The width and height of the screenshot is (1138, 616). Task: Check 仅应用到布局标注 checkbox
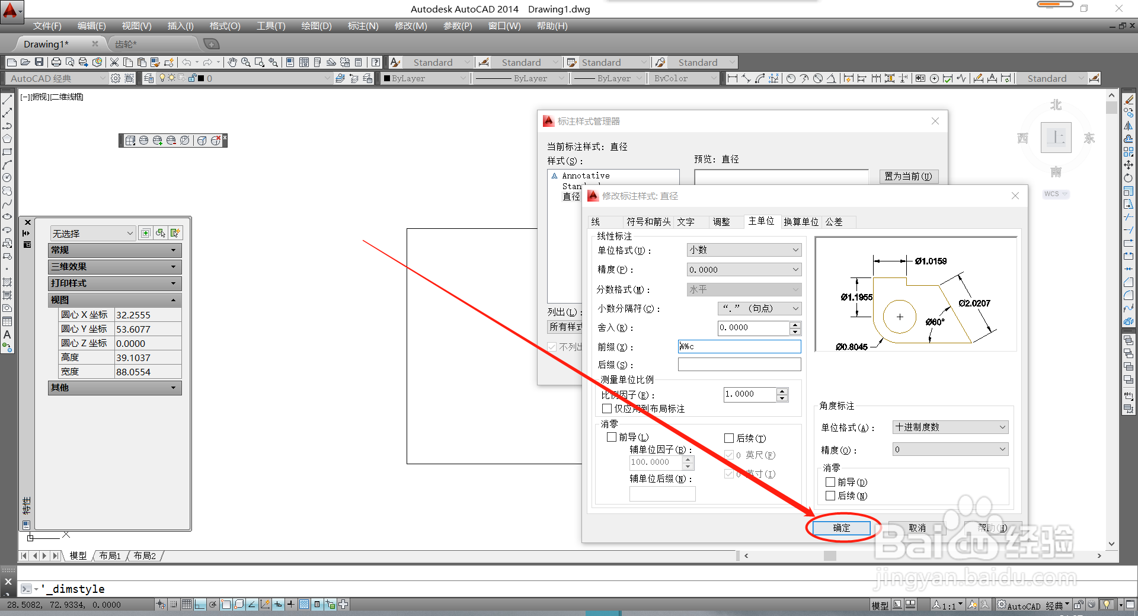click(x=607, y=408)
